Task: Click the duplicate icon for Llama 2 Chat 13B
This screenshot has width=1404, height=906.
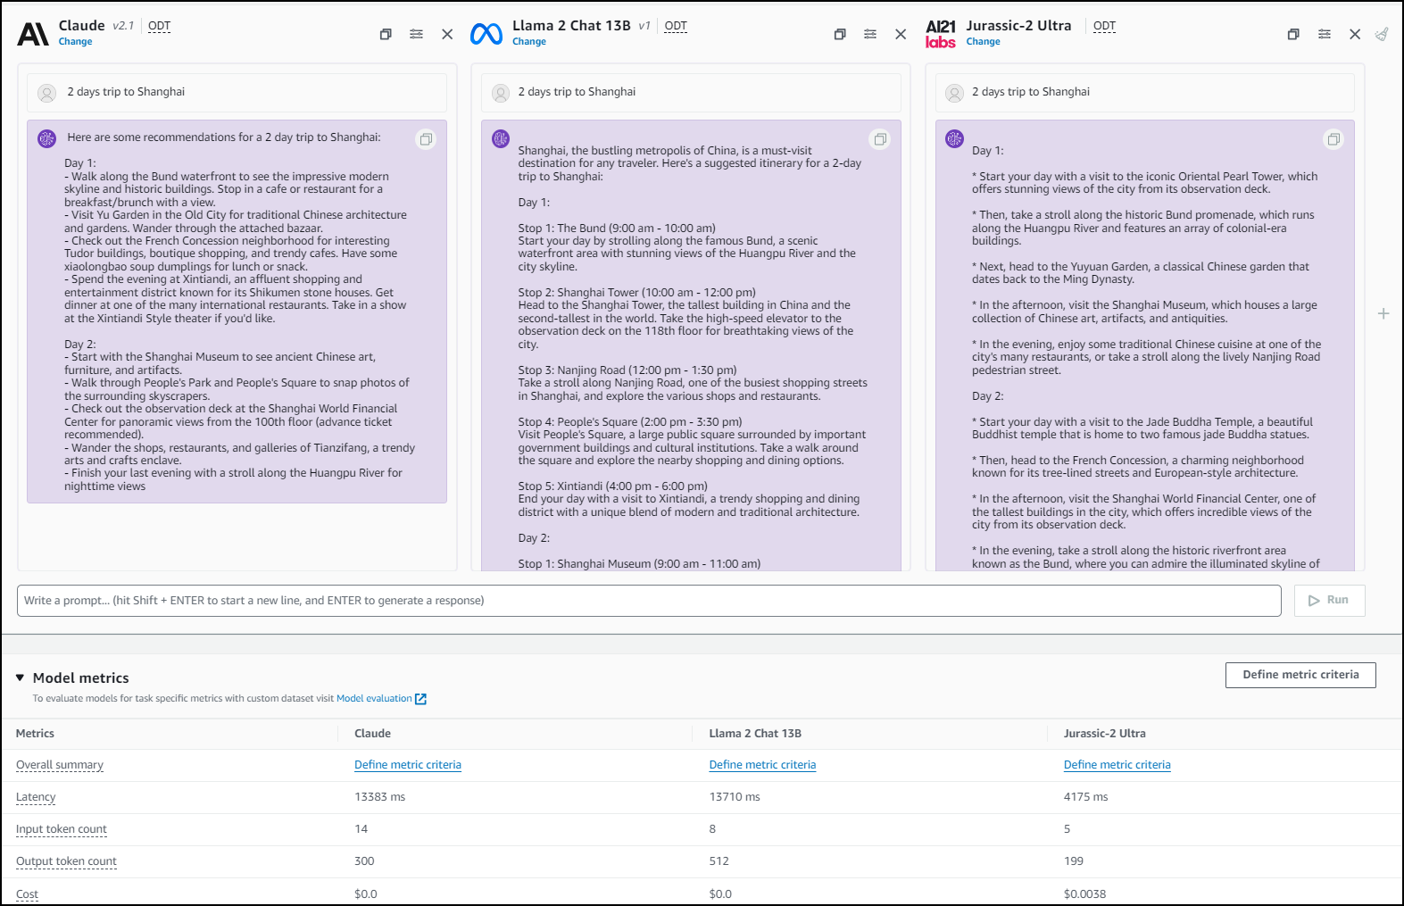Action: pyautogui.click(x=840, y=34)
